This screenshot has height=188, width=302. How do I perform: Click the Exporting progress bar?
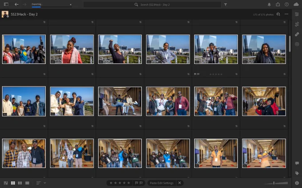[52, 7]
